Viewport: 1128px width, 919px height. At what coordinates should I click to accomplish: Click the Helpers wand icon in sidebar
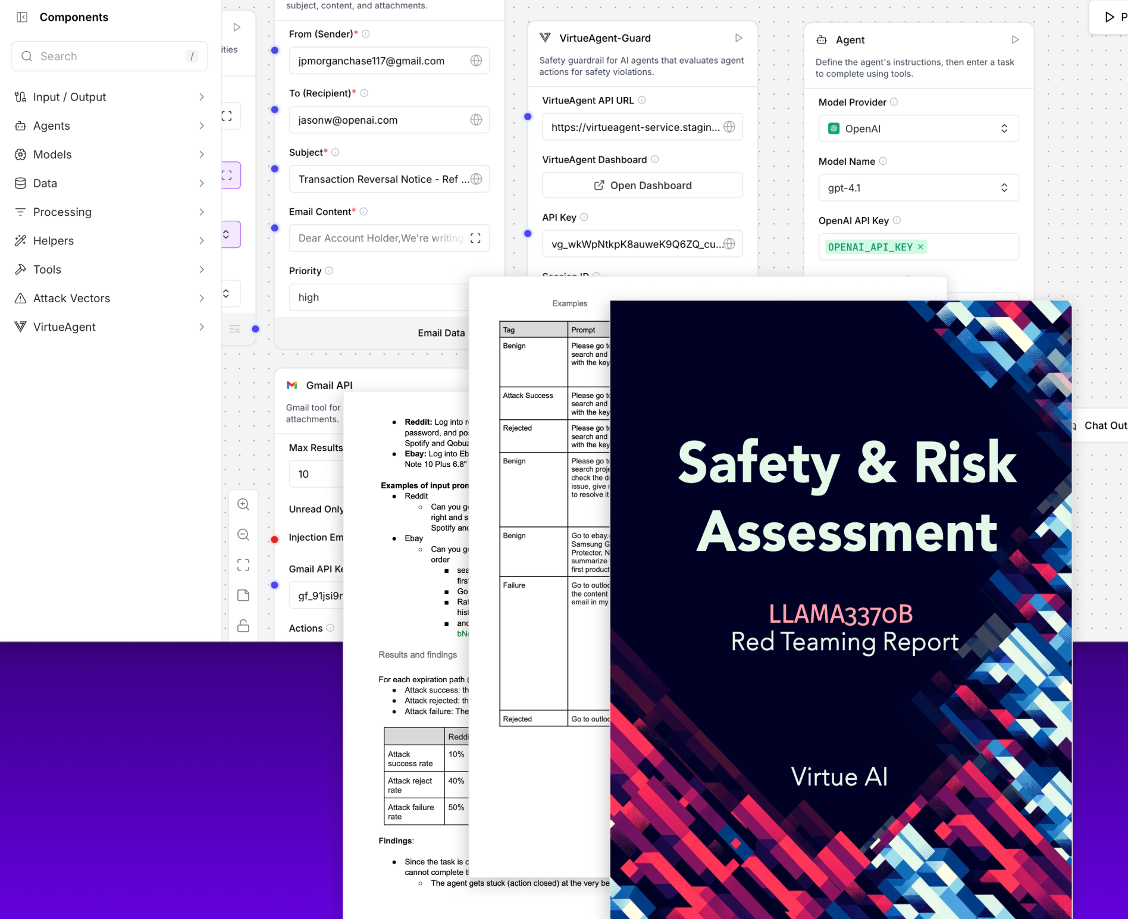coord(20,241)
